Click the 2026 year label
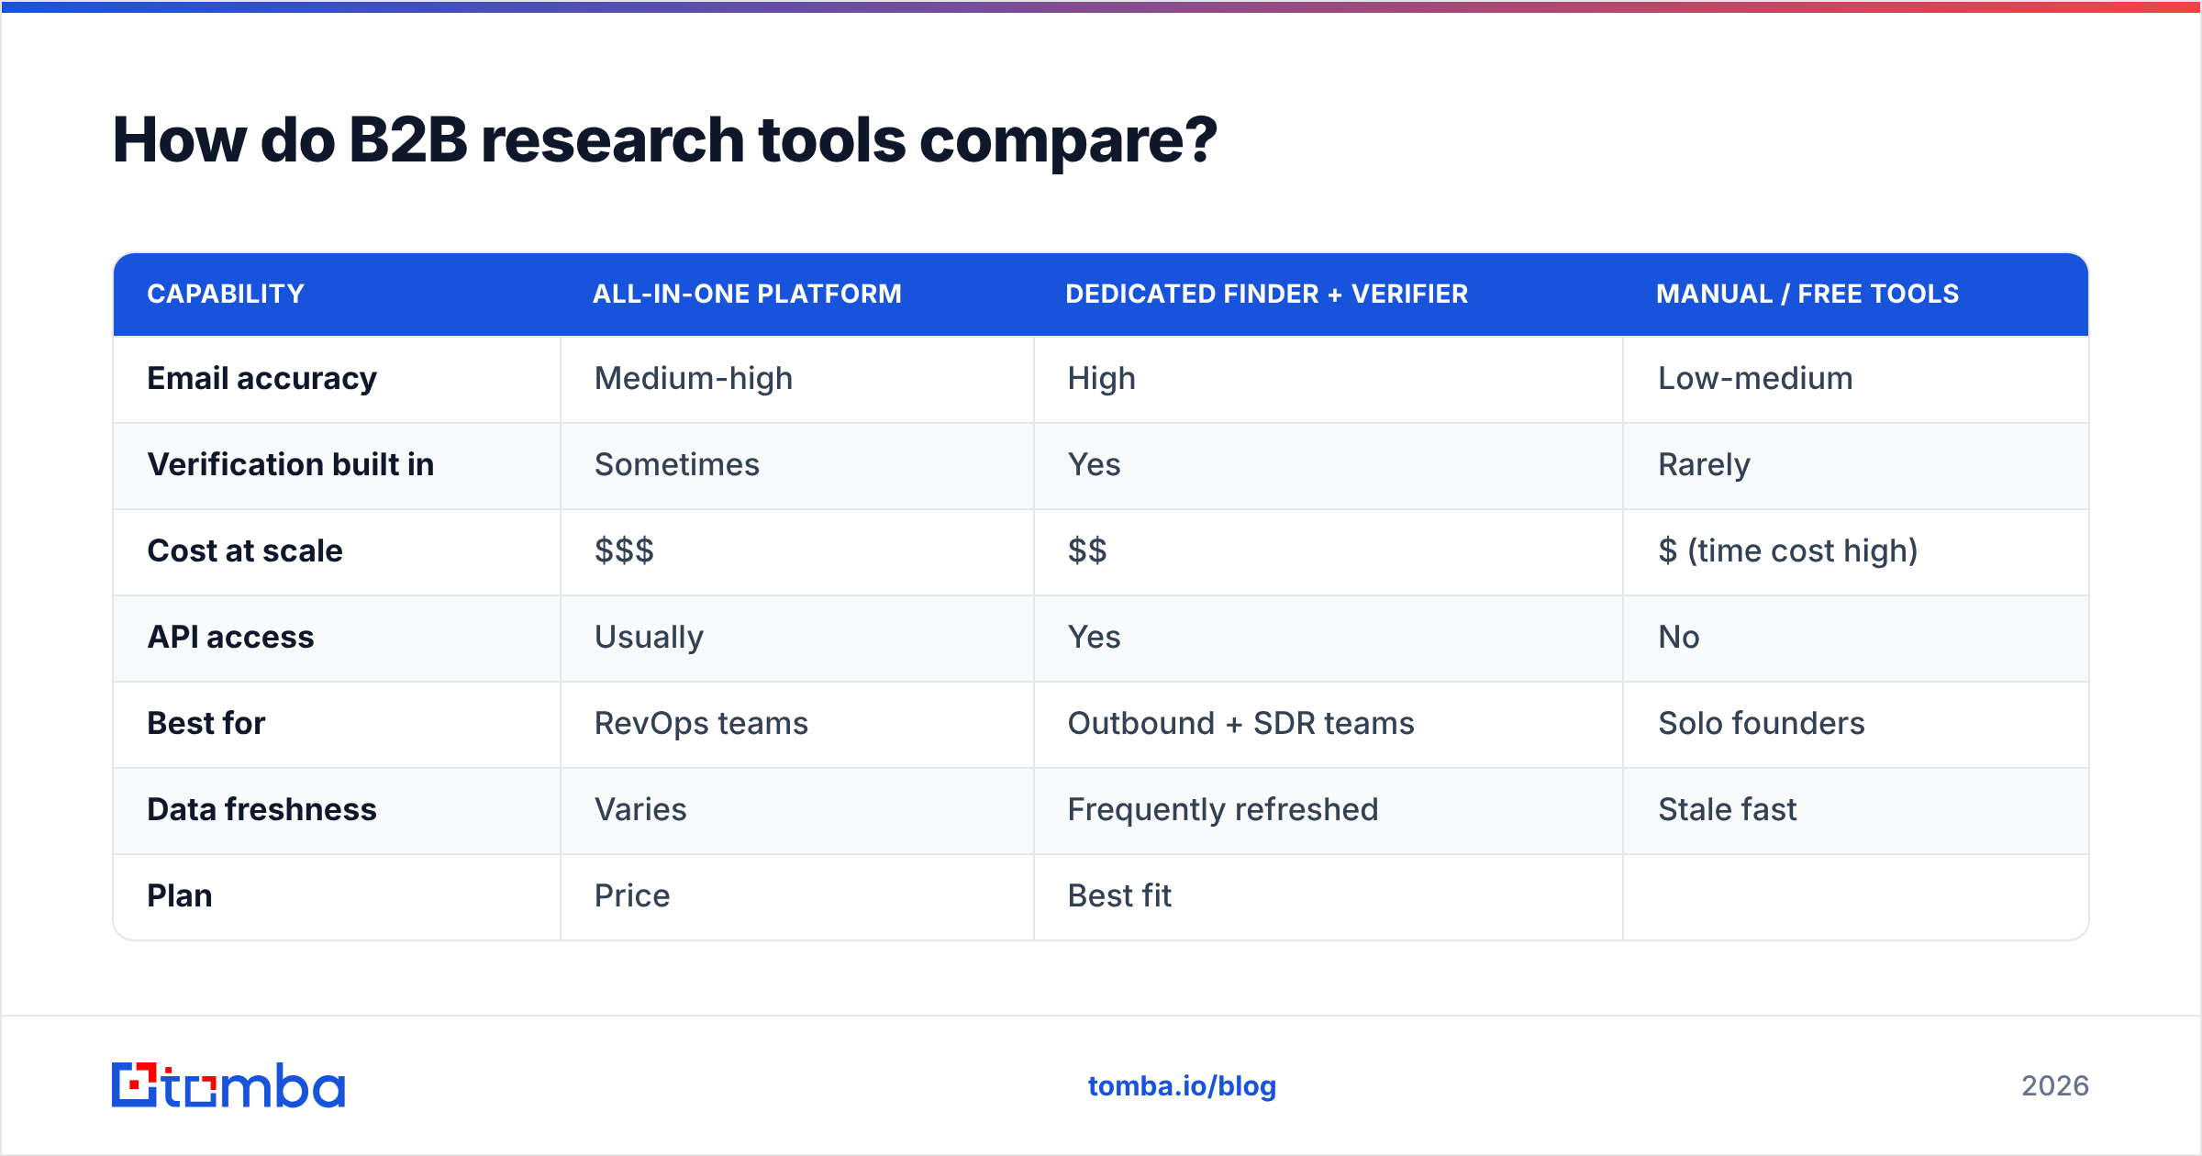This screenshot has width=2202, height=1156. [2055, 1086]
